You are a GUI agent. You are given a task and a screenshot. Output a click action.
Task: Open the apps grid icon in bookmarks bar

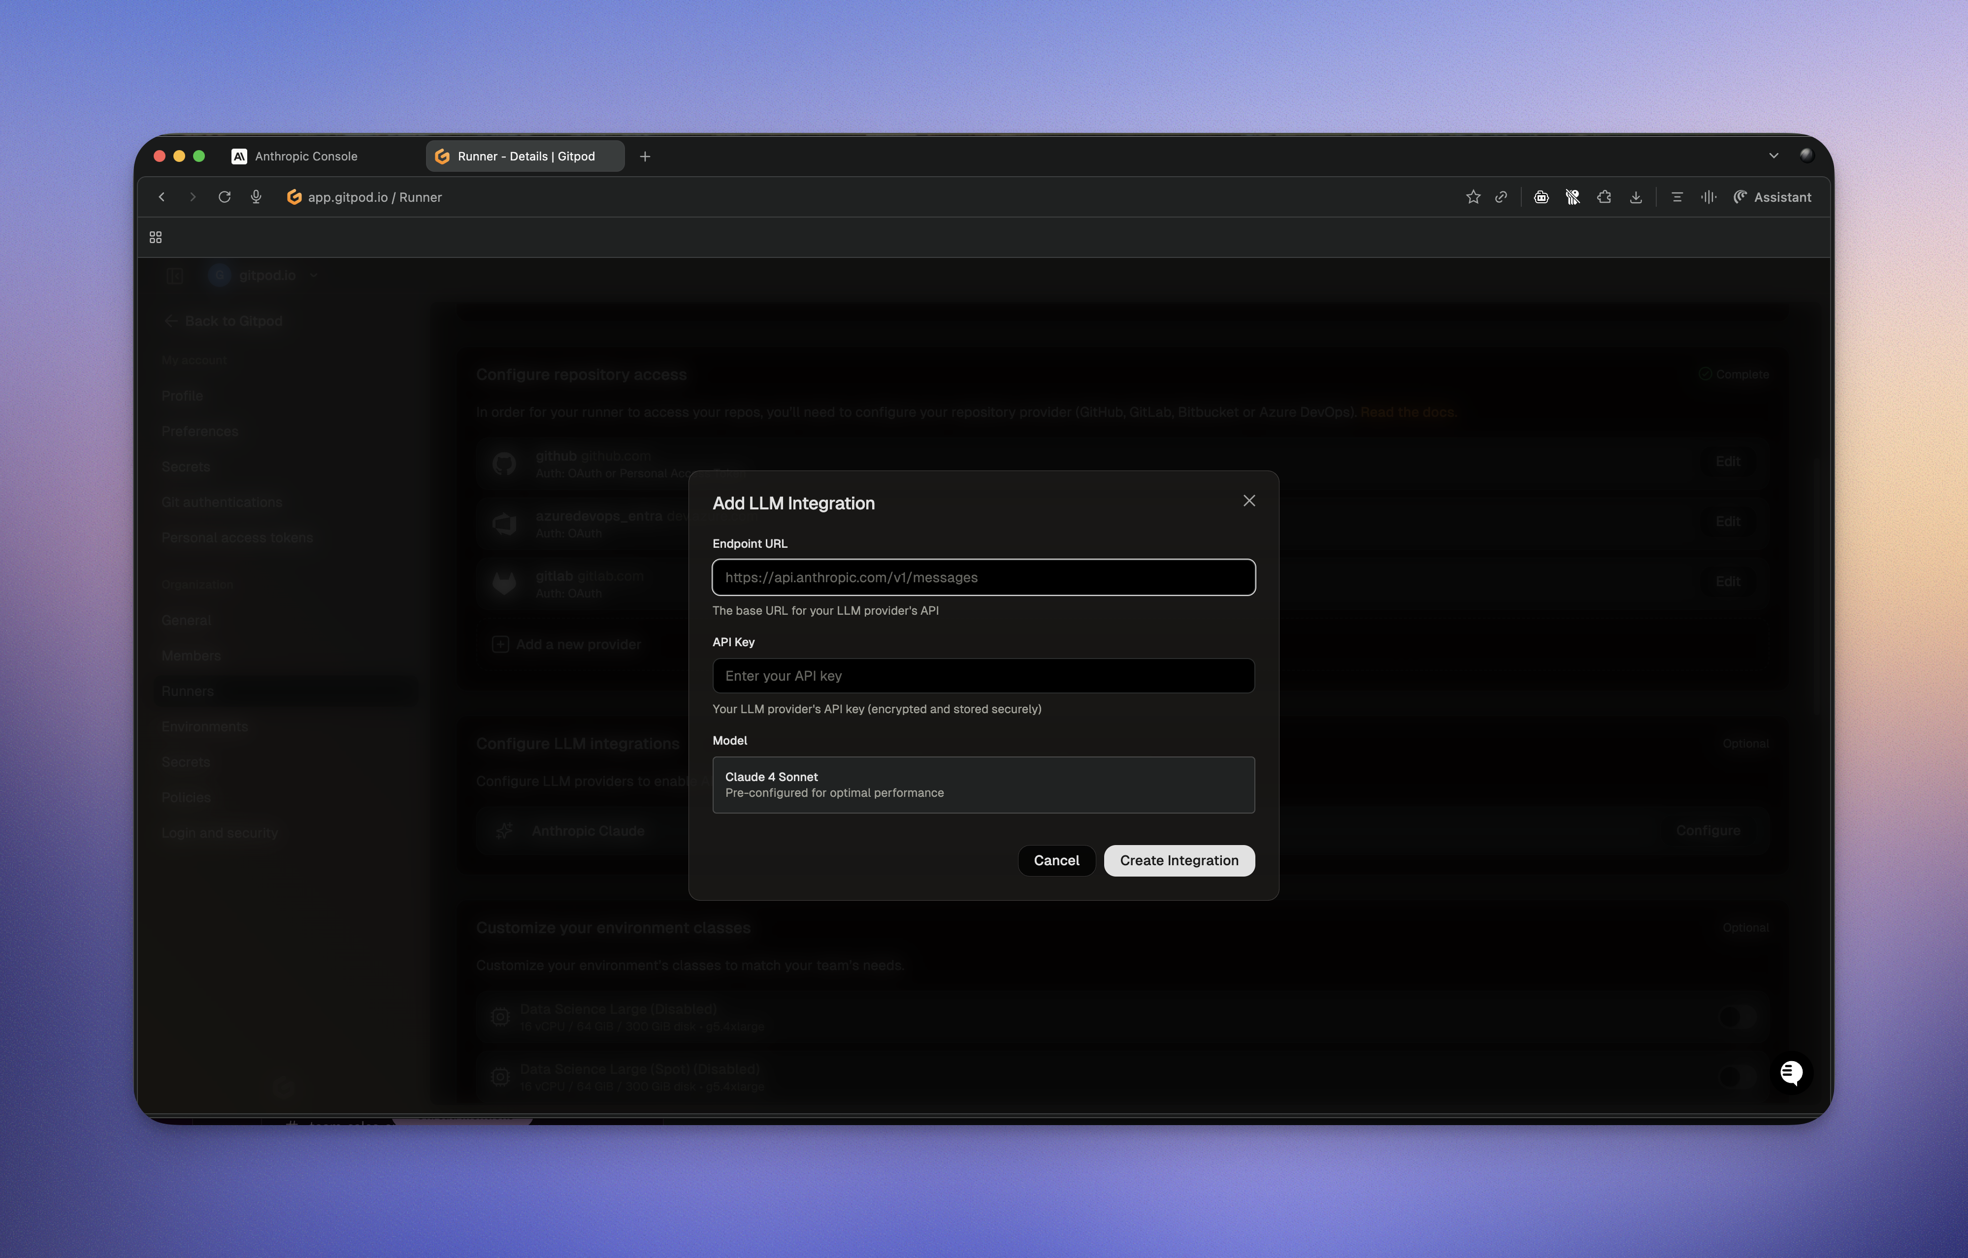[x=155, y=238]
